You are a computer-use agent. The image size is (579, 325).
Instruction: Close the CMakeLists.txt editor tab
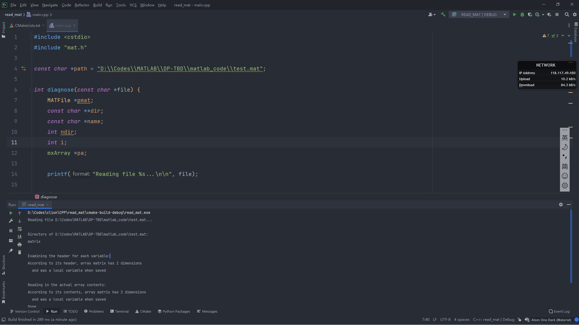coord(43,26)
